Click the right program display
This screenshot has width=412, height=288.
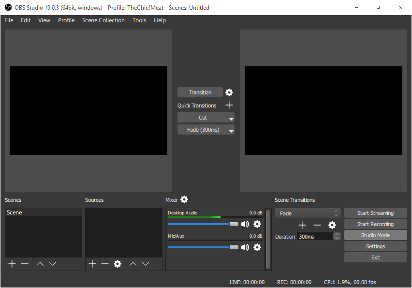point(324,110)
